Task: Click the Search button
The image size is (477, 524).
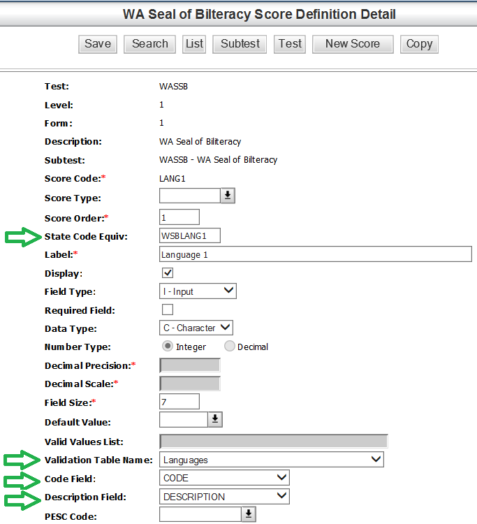Action: (x=149, y=44)
